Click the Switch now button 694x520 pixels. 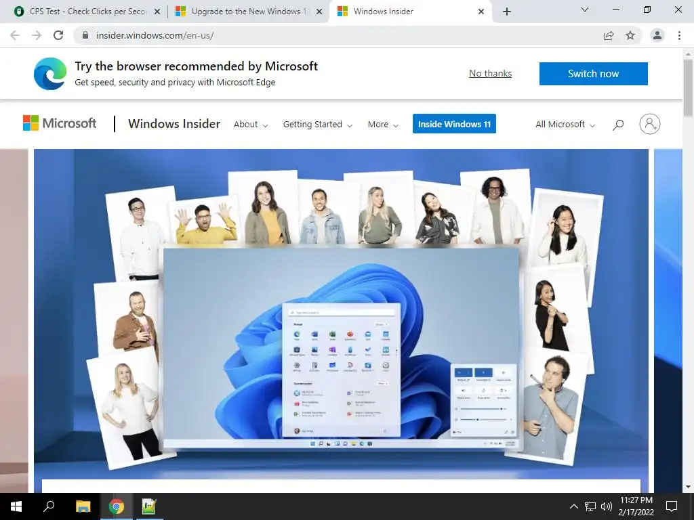click(x=594, y=73)
